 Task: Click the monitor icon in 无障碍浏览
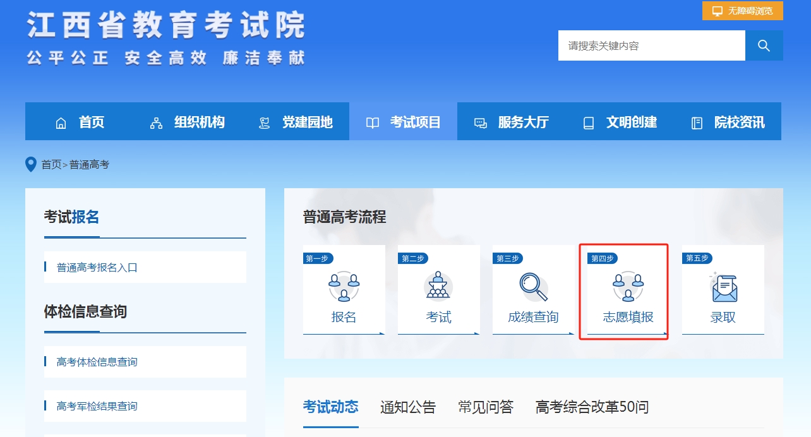[718, 11]
